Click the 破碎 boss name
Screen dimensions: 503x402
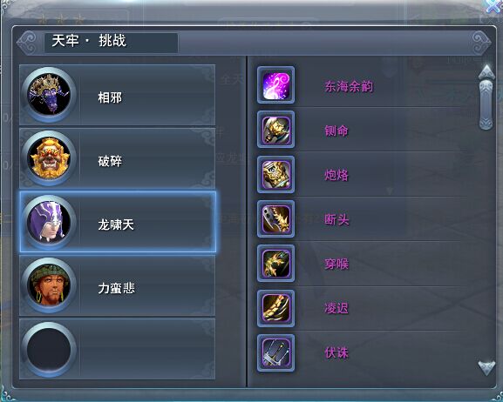tap(110, 161)
